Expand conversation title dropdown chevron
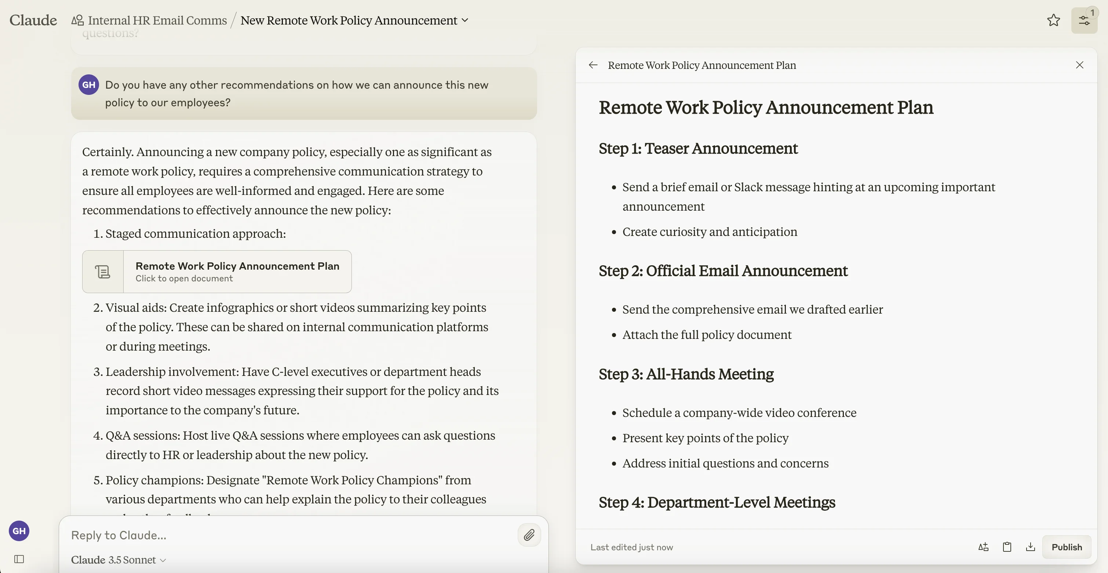The height and width of the screenshot is (573, 1108). click(465, 20)
